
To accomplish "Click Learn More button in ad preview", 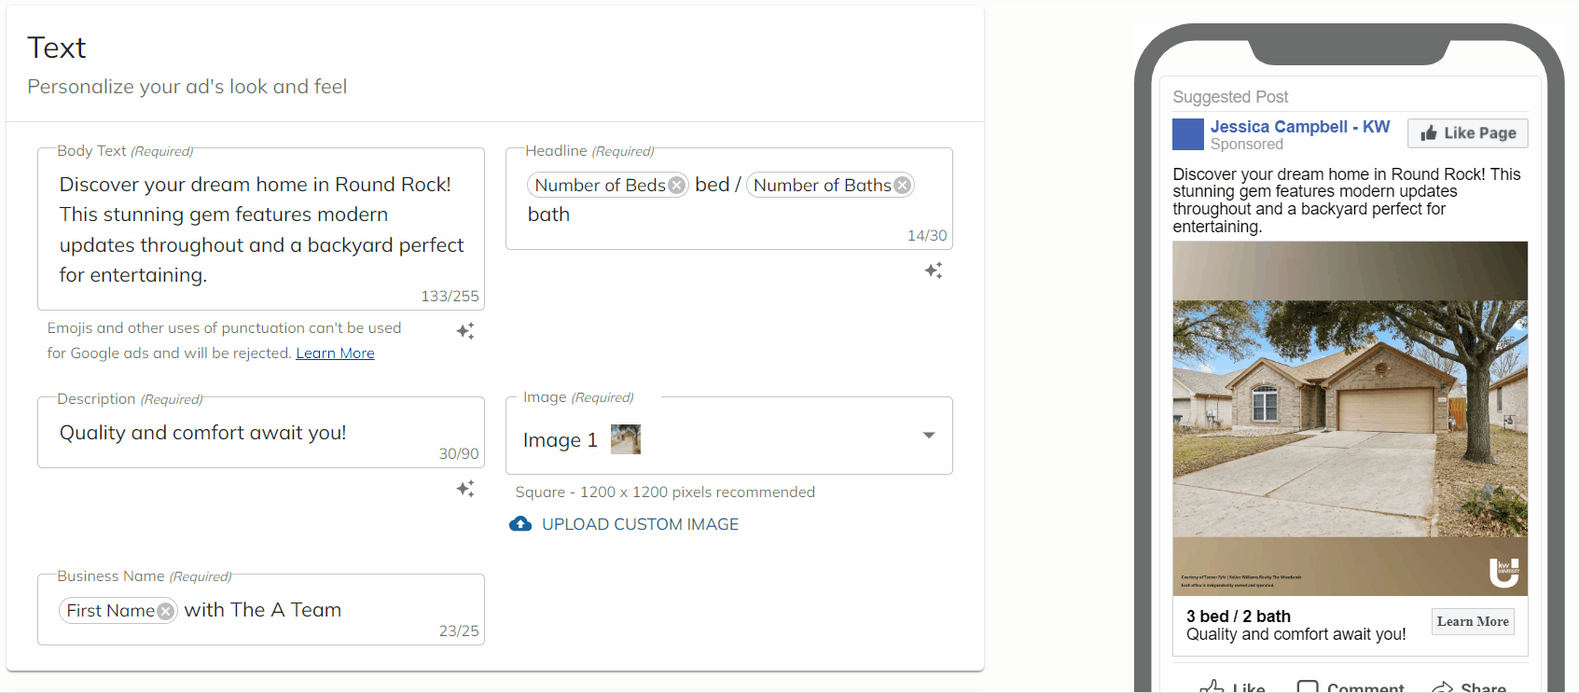I will point(1472,622).
